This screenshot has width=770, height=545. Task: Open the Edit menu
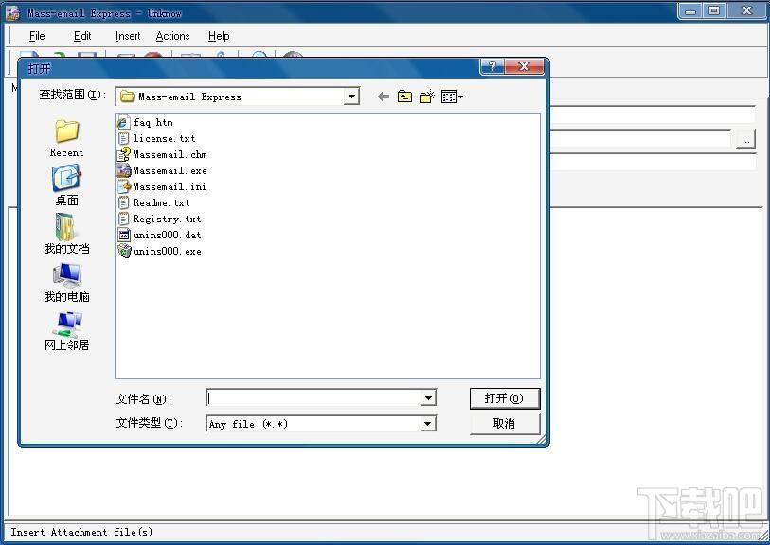pos(82,36)
